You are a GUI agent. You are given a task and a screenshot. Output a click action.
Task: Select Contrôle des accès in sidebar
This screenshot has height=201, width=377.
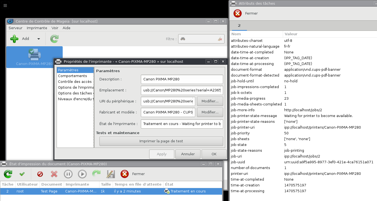(75, 82)
